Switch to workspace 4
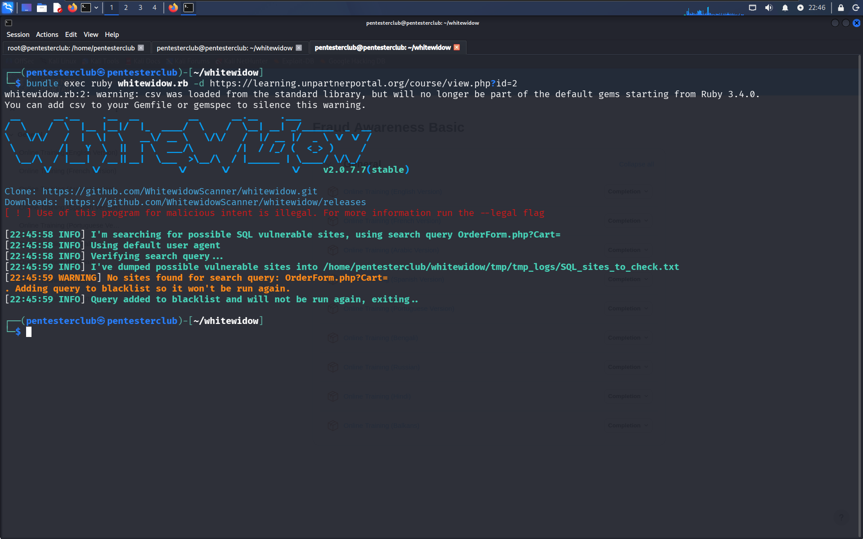 click(x=154, y=8)
